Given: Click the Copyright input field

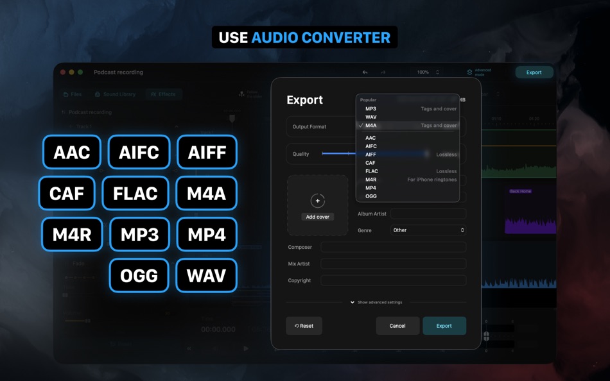Looking at the screenshot, I should click(x=393, y=280).
